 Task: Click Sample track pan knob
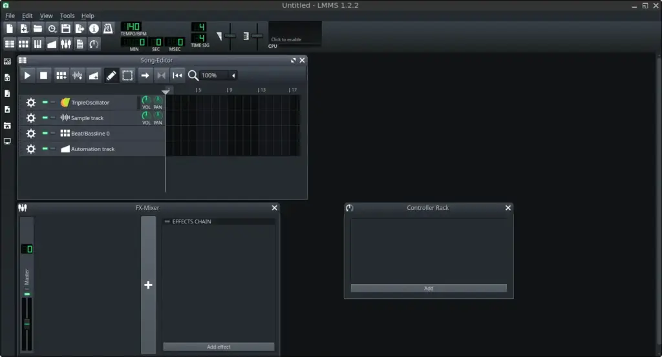pos(158,115)
